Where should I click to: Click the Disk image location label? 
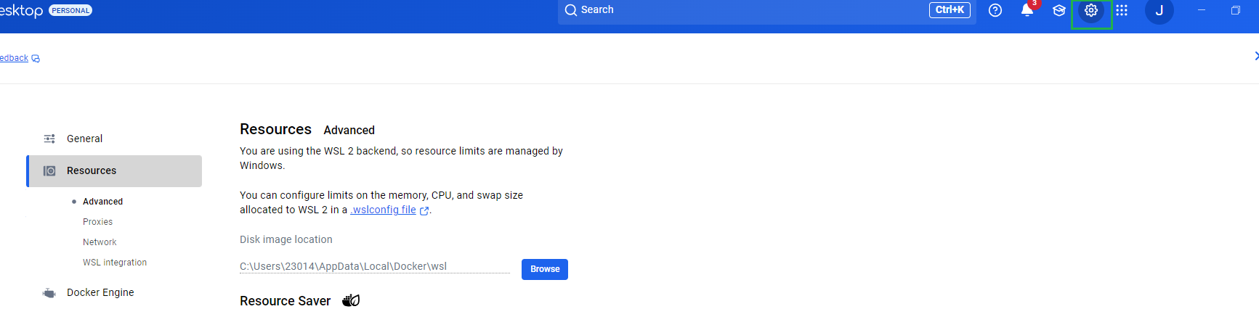[286, 239]
